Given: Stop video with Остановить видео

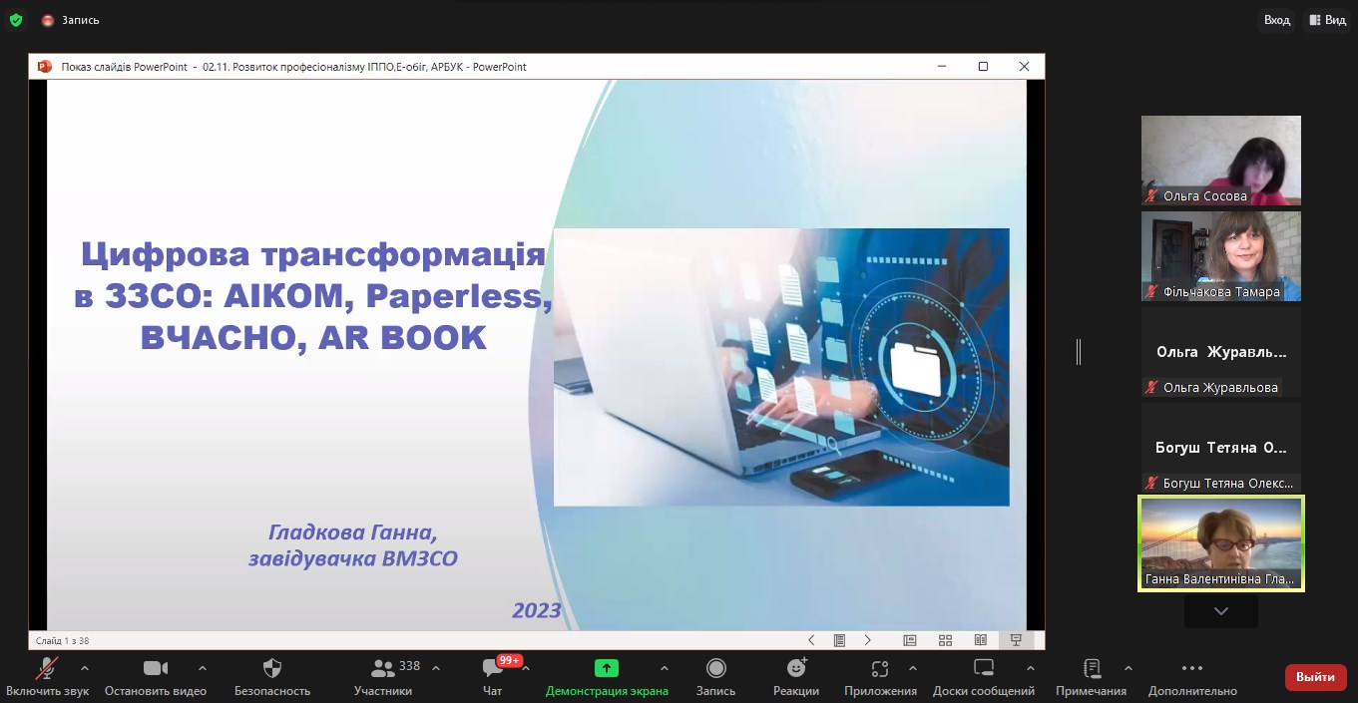Looking at the screenshot, I should tap(155, 677).
